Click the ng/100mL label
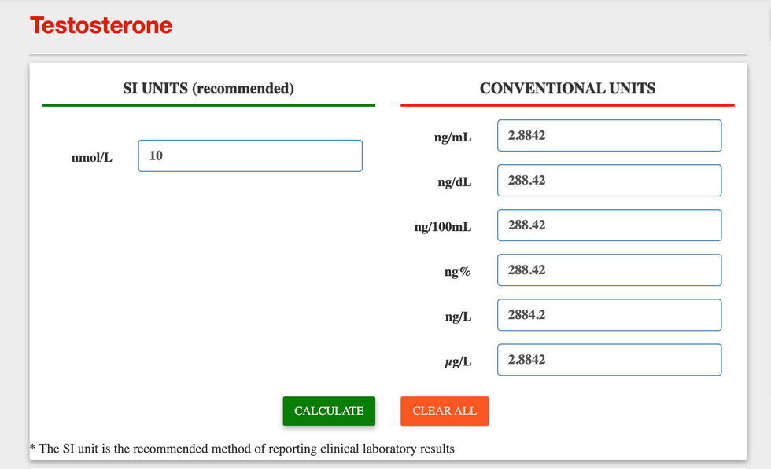This screenshot has width=771, height=469. pos(443,227)
